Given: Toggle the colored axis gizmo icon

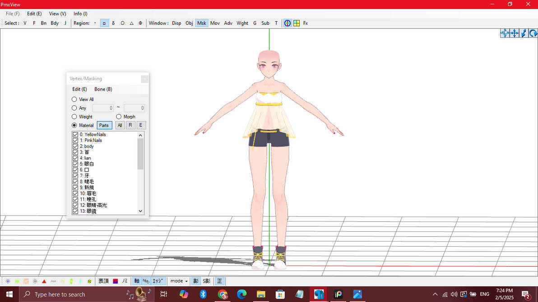Looking at the screenshot, I should (288, 23).
